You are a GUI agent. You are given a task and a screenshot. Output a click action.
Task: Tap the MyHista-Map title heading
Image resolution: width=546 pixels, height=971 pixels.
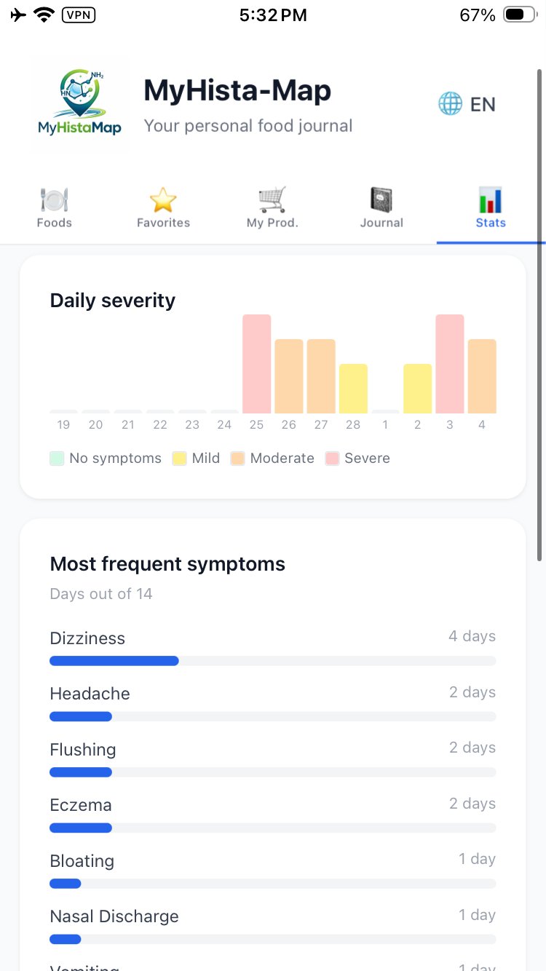click(x=237, y=91)
